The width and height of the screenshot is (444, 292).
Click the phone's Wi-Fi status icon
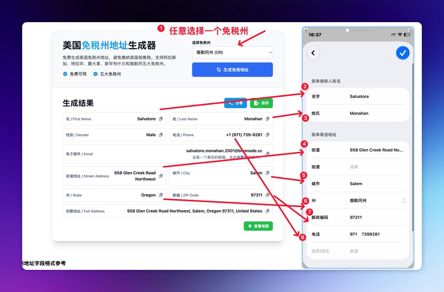[400, 35]
